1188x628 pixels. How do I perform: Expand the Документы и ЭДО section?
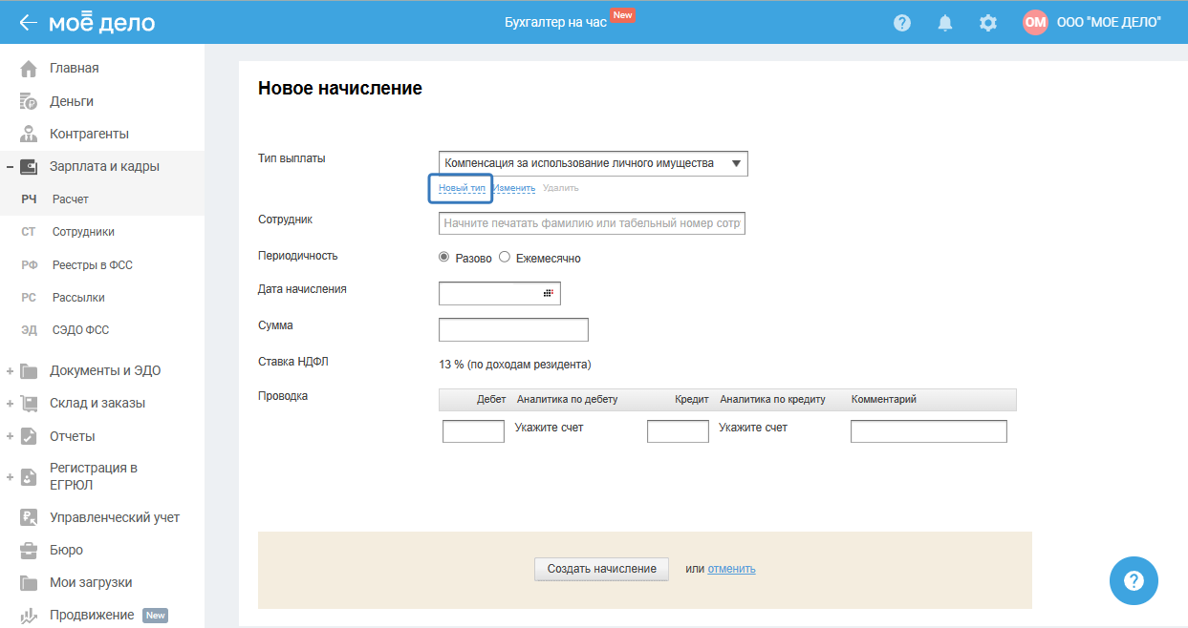coord(10,371)
